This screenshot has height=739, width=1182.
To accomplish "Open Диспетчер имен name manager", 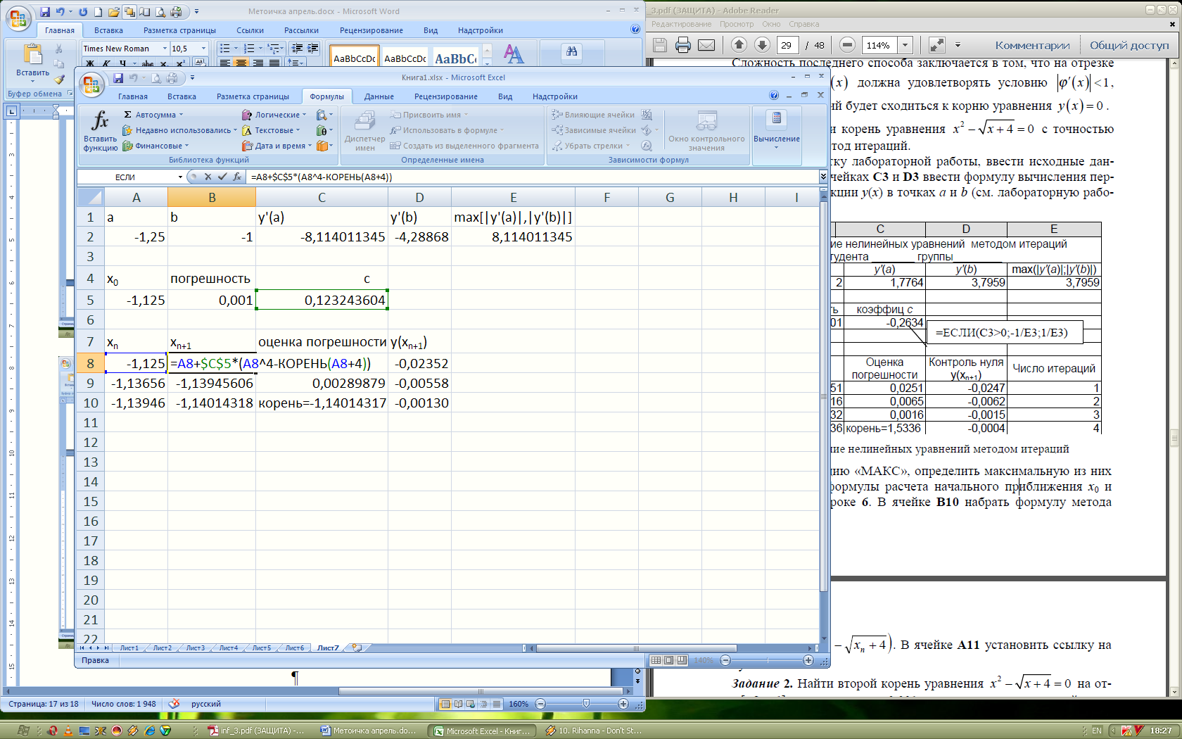I will pyautogui.click(x=364, y=132).
